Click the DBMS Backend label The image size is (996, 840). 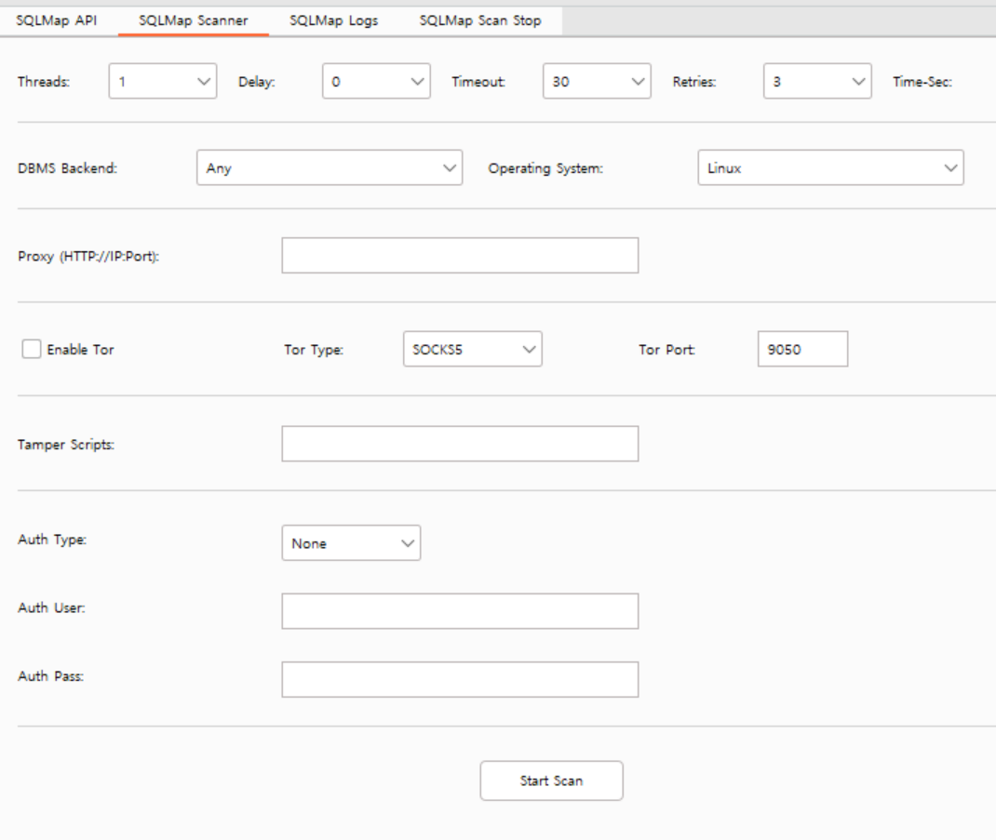(x=67, y=168)
